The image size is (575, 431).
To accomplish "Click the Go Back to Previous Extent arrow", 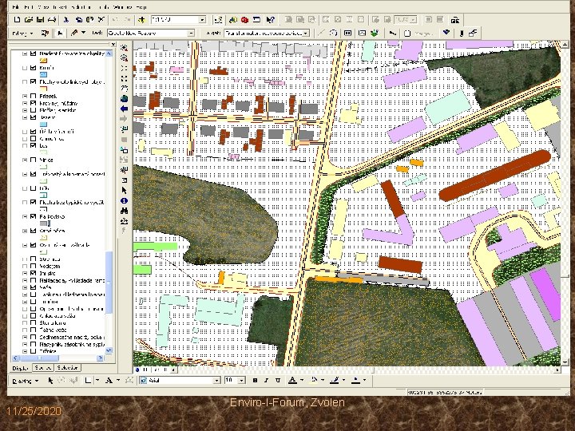I will click(124, 109).
